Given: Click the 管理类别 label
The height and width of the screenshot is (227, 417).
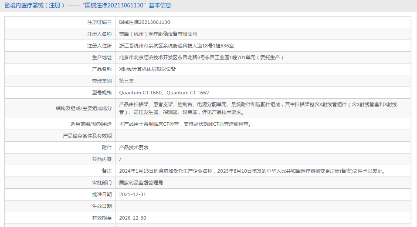Looking at the screenshot, I should click(102, 81).
